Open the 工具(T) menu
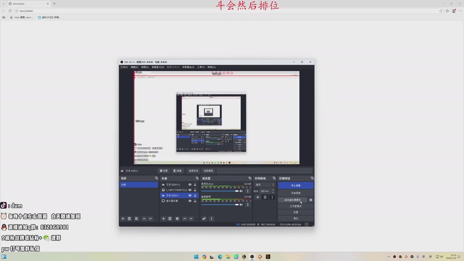 (x=201, y=67)
